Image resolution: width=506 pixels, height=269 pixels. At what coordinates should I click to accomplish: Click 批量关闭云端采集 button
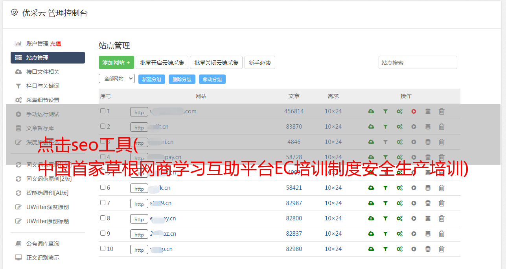pos(216,62)
